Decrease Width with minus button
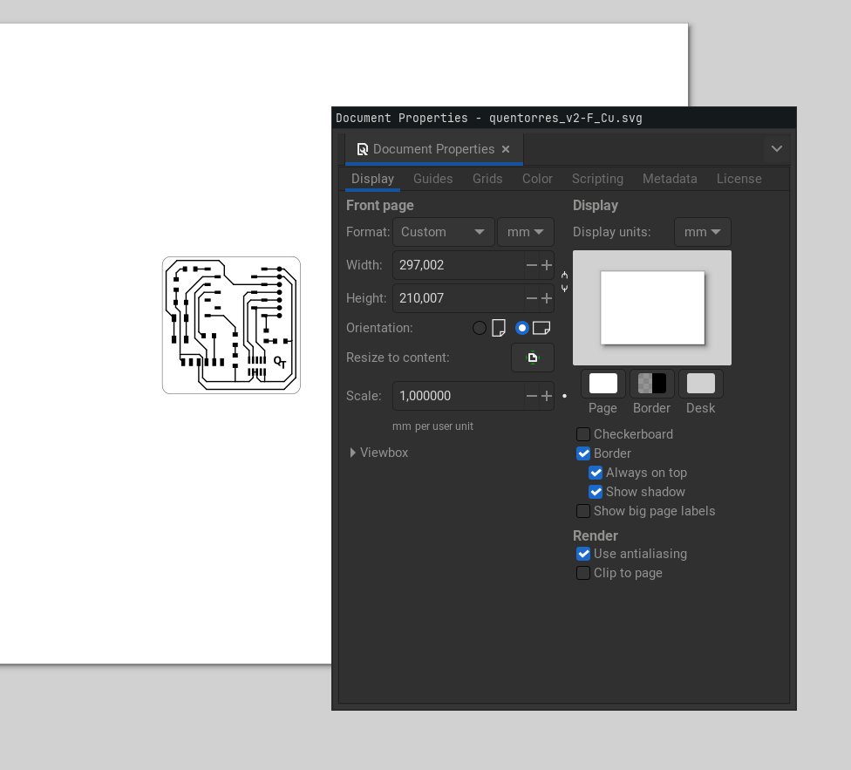Screen dimensions: 851x770 [x=531, y=265]
